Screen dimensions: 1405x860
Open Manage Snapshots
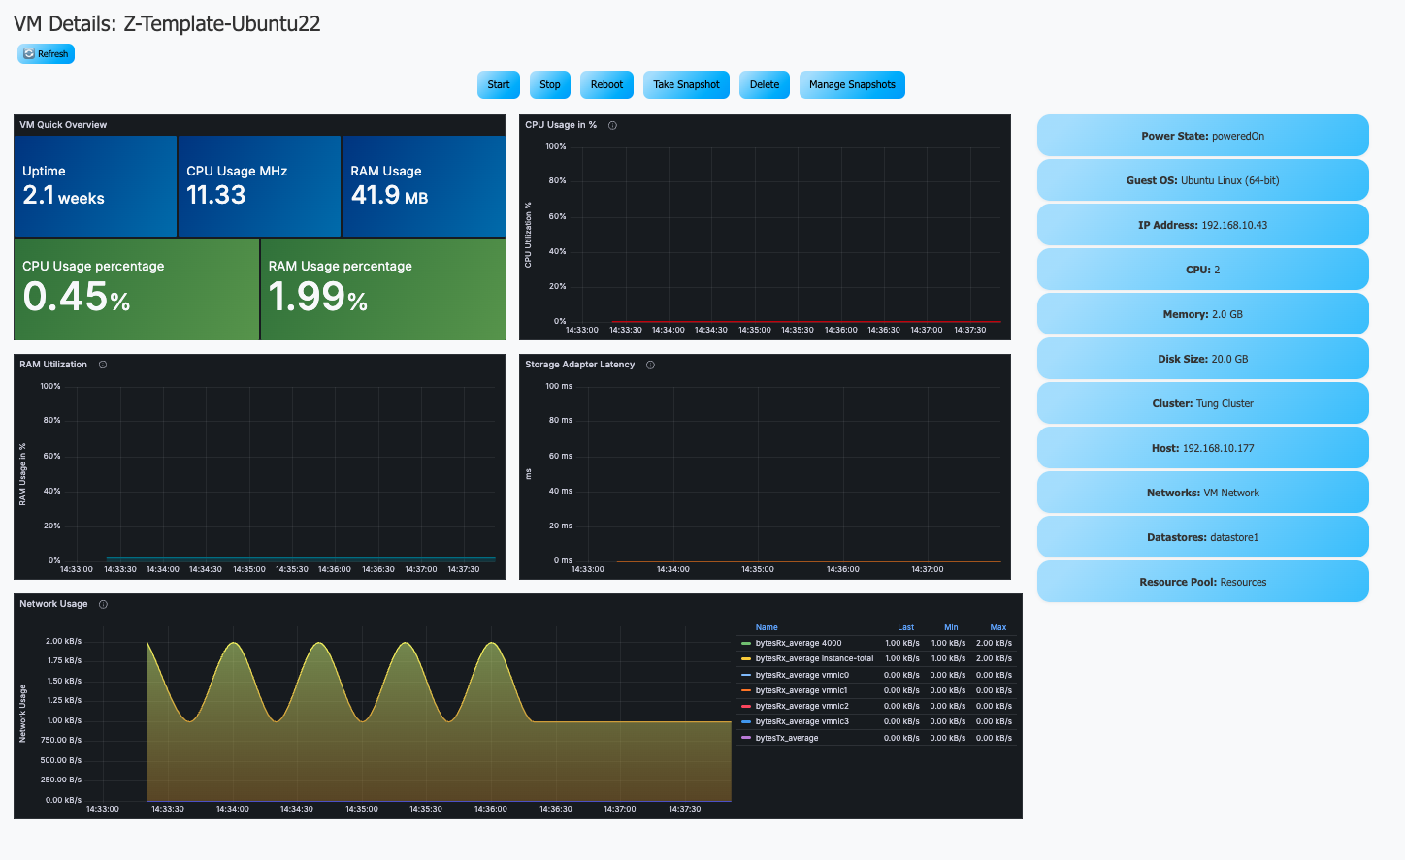point(852,85)
